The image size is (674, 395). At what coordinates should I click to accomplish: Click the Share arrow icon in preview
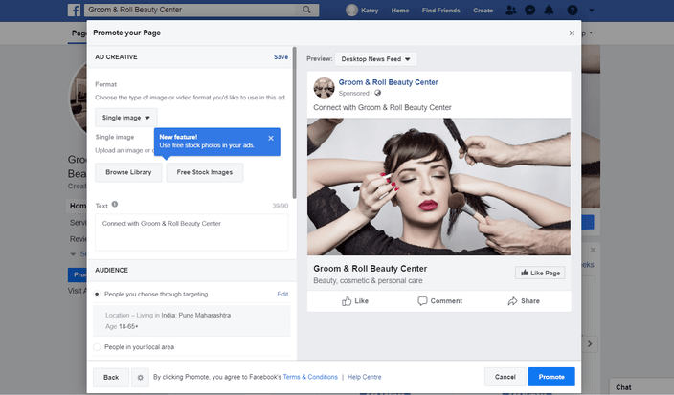[x=512, y=301]
